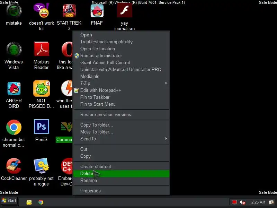Choose Troubleshoot compatibility in context menu
The width and height of the screenshot is (277, 208).
tap(121, 42)
